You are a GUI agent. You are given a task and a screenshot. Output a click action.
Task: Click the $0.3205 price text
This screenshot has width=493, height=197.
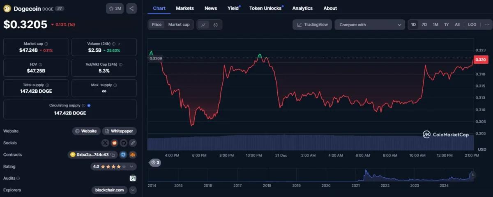click(x=25, y=25)
